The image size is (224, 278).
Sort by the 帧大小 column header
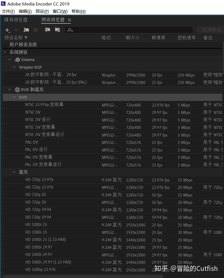tap(133, 38)
